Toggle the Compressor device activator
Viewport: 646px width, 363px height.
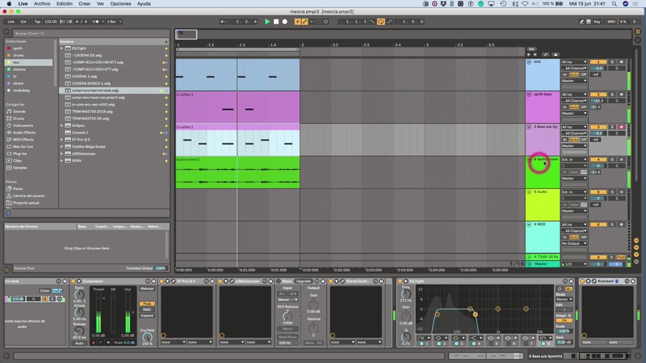point(73,281)
